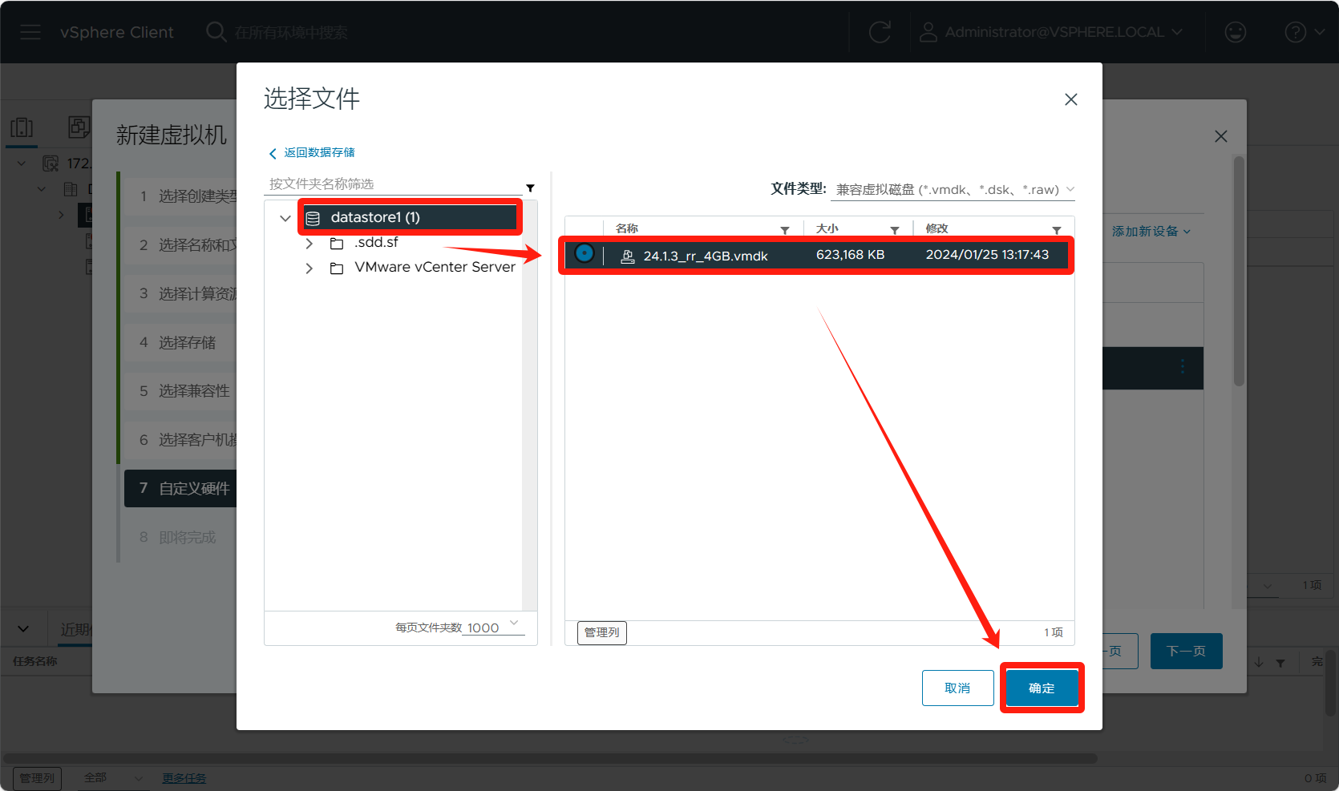Open 管理列 manage columns button
The image size is (1339, 791).
(x=601, y=632)
